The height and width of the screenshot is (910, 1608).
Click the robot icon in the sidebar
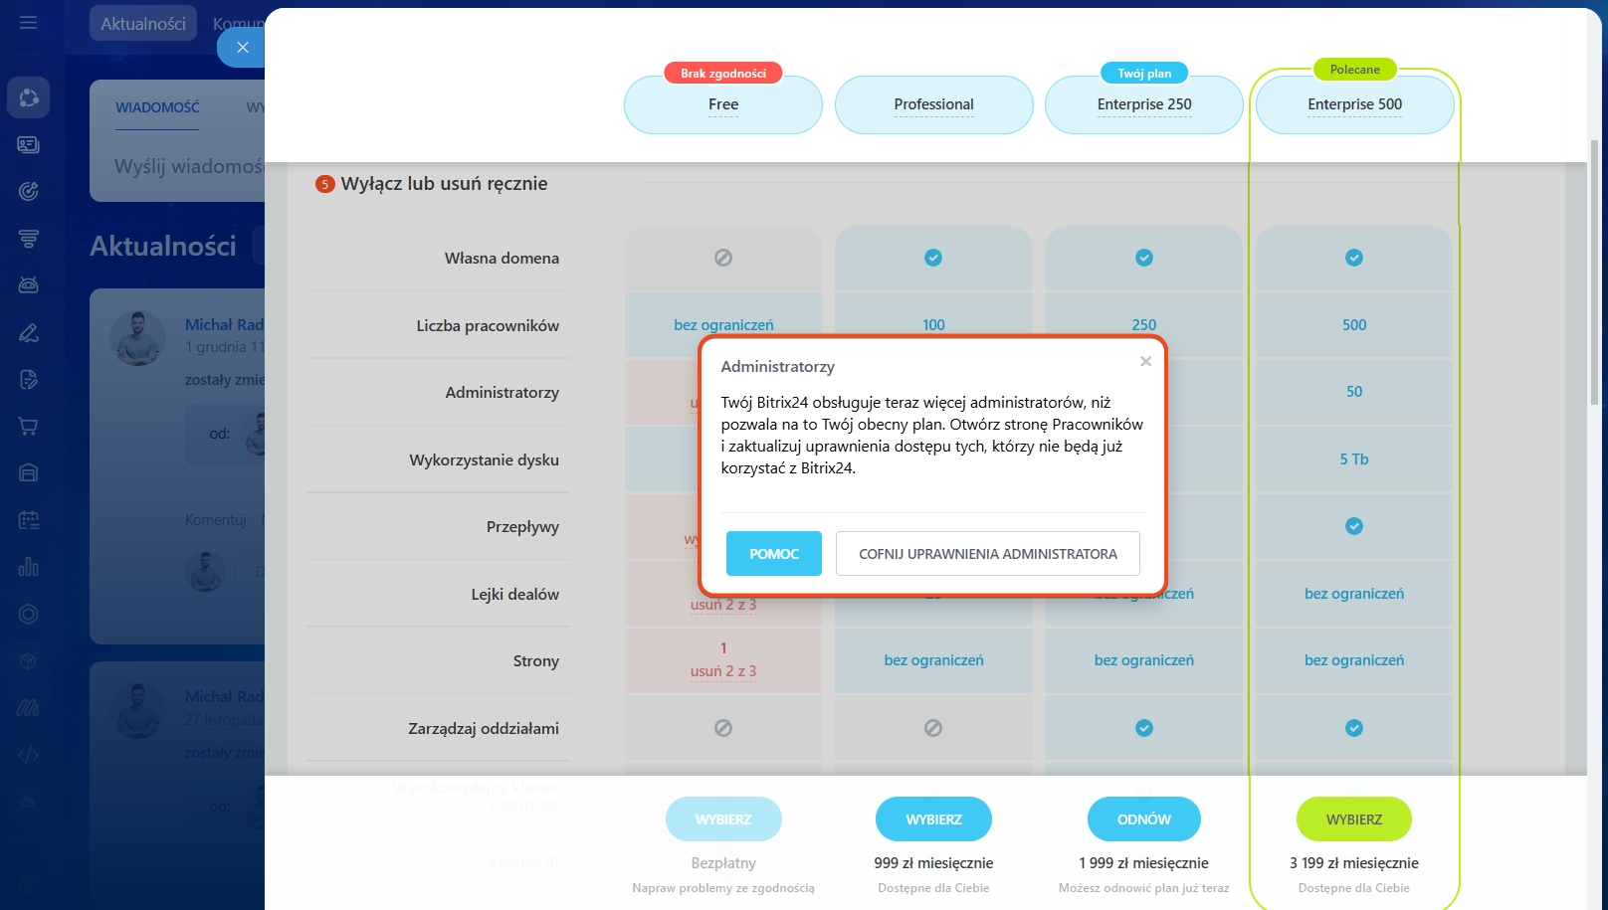[x=28, y=285]
